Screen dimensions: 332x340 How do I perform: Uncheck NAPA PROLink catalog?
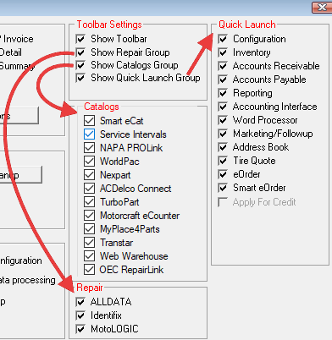(x=89, y=148)
